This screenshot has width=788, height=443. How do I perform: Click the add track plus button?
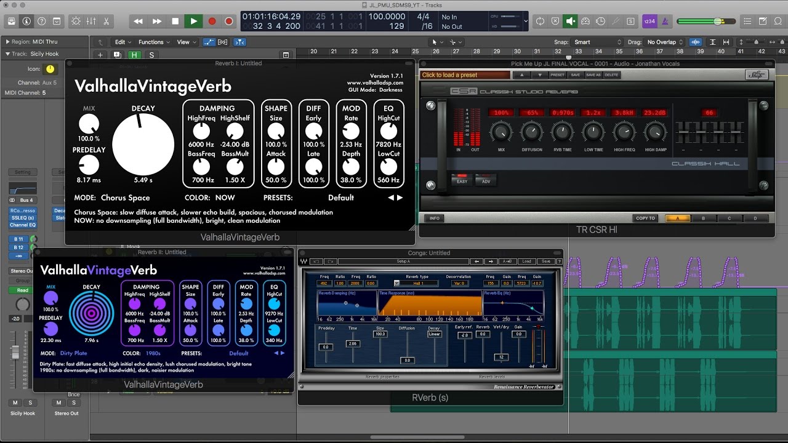point(100,55)
